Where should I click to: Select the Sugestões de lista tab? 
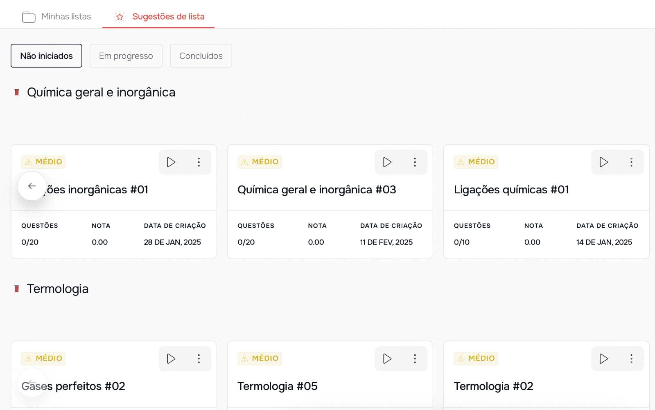pyautogui.click(x=158, y=17)
